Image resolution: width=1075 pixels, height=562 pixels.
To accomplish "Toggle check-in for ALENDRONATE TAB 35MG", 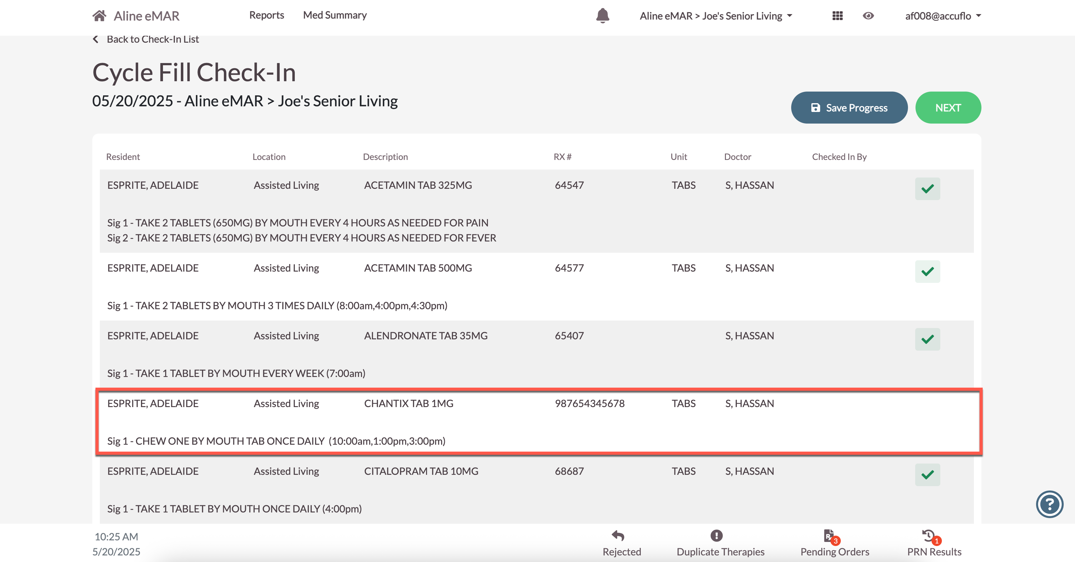I will click(927, 339).
